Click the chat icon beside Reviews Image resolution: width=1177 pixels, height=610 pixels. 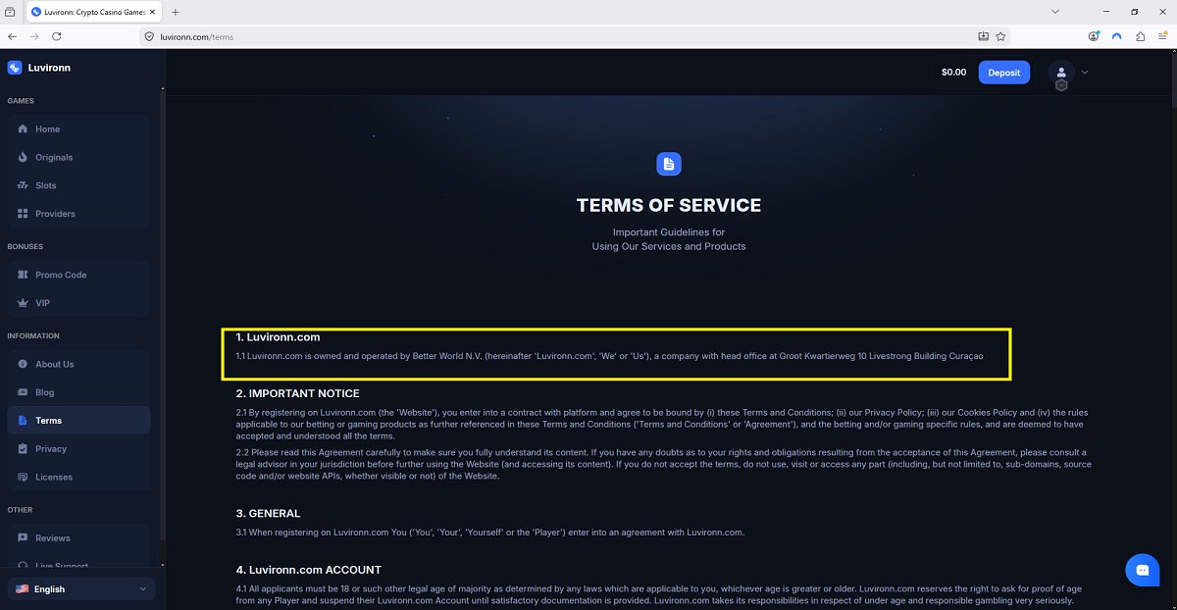pyautogui.click(x=24, y=537)
